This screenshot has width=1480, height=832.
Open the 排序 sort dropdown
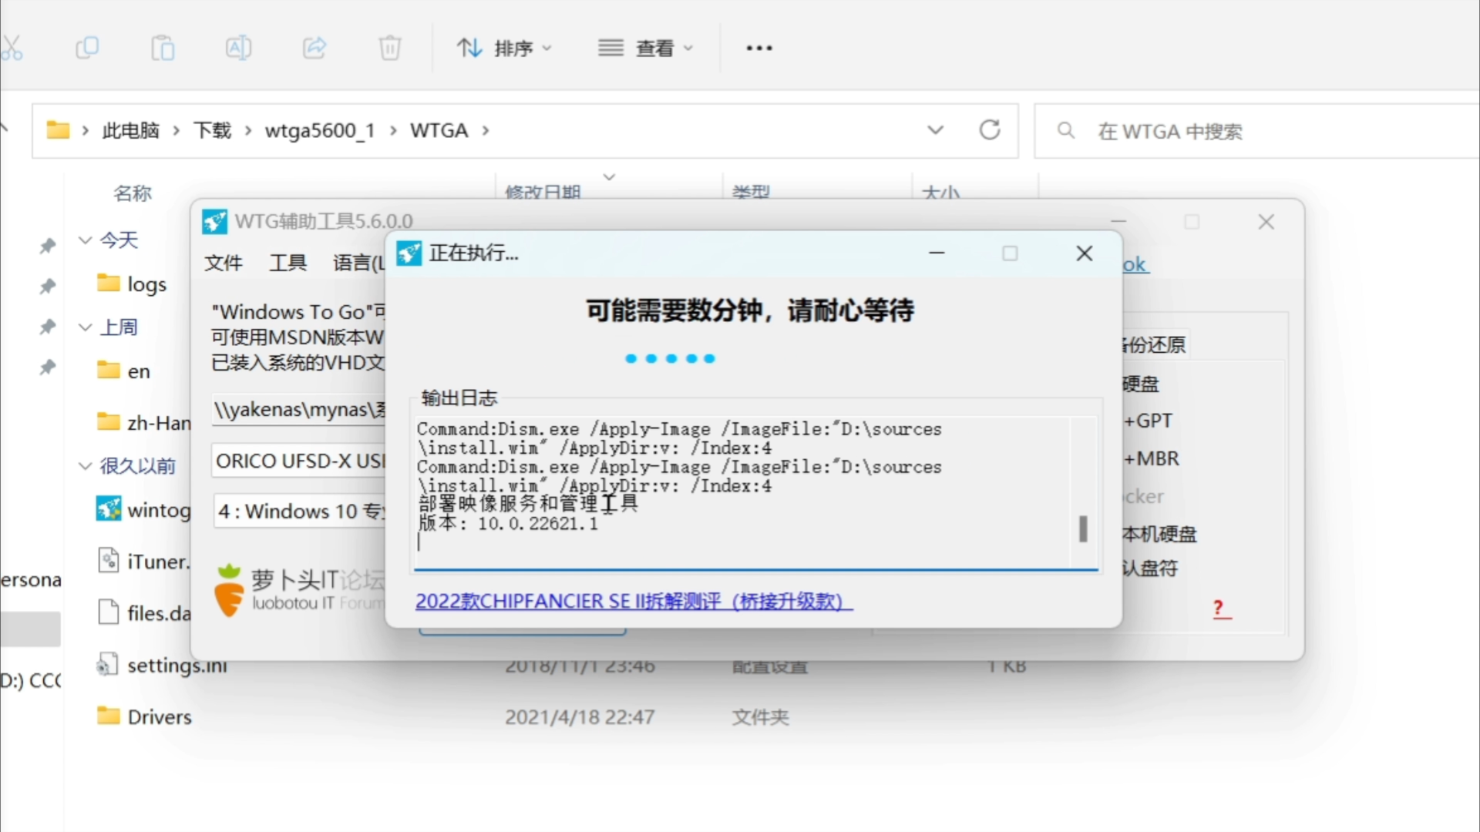(x=505, y=48)
